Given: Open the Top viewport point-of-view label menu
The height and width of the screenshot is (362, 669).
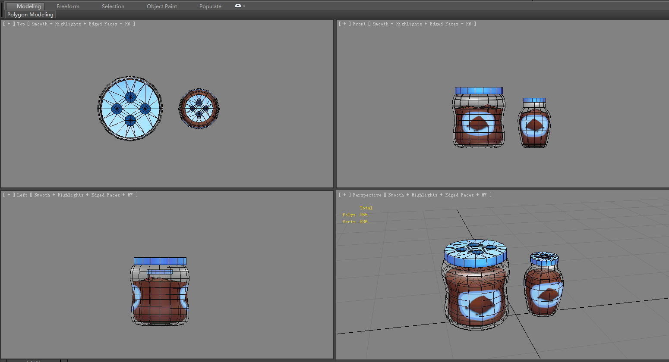Looking at the screenshot, I should [21, 24].
